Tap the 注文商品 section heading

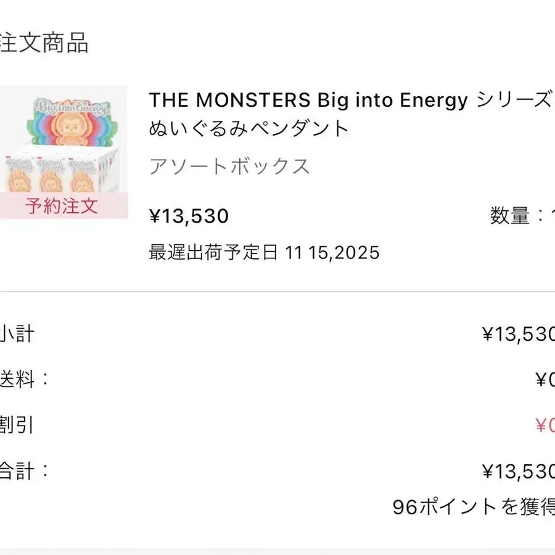[x=44, y=43]
